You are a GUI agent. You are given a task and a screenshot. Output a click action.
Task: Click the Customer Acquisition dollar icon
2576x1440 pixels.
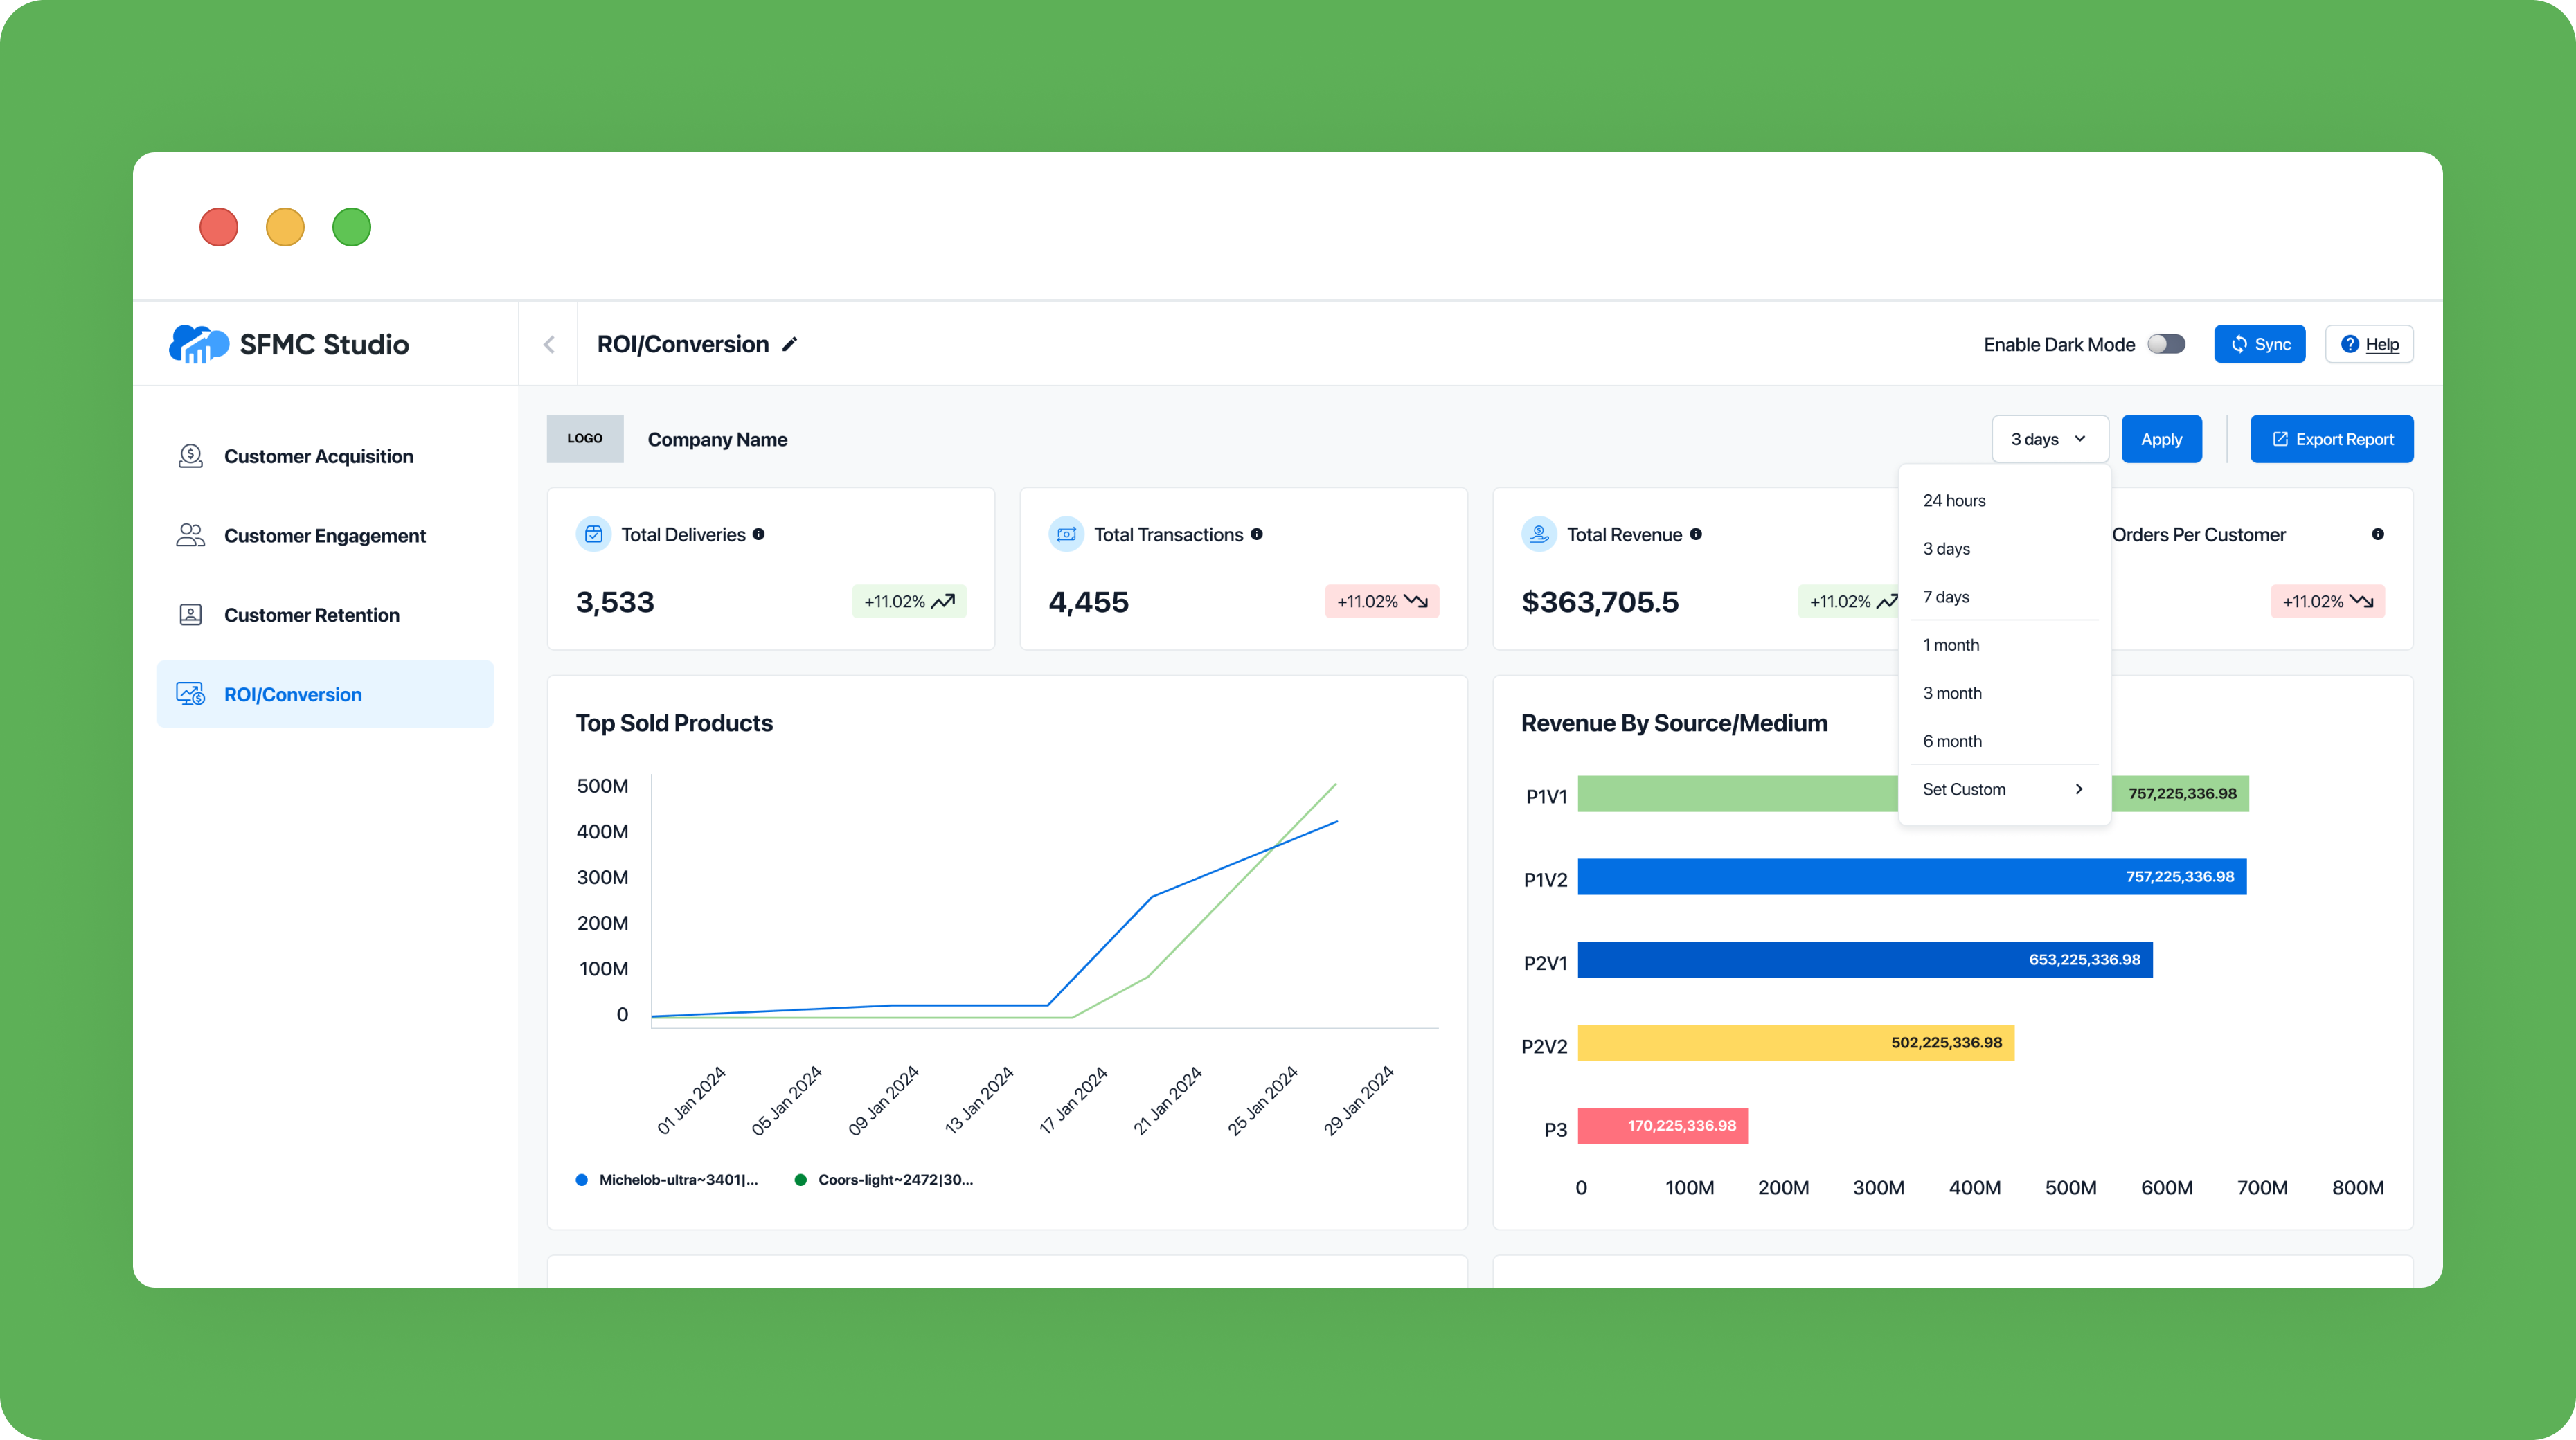190,456
